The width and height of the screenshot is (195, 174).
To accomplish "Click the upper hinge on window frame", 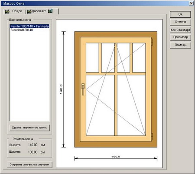I will coord(152,42).
